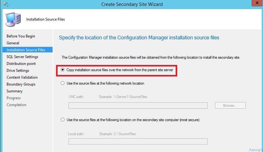Open the SQL Server Settings page
Image resolution: width=263 pixels, height=152 pixels.
point(22,57)
